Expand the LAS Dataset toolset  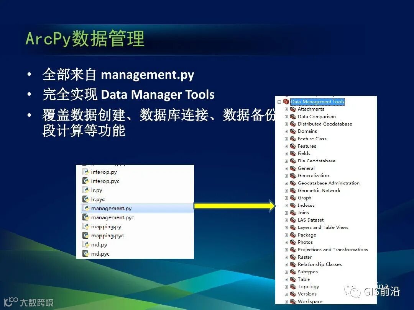pos(286,220)
